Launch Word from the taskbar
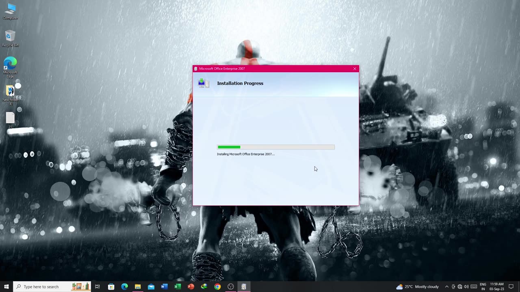 pyautogui.click(x=164, y=287)
